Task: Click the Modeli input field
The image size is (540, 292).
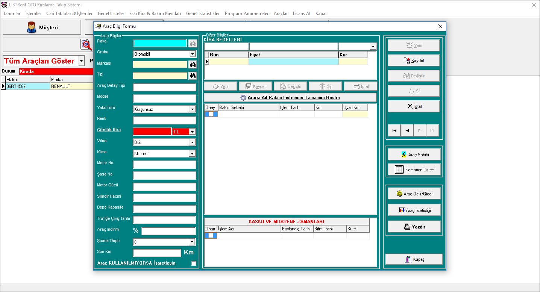Action: point(164,98)
